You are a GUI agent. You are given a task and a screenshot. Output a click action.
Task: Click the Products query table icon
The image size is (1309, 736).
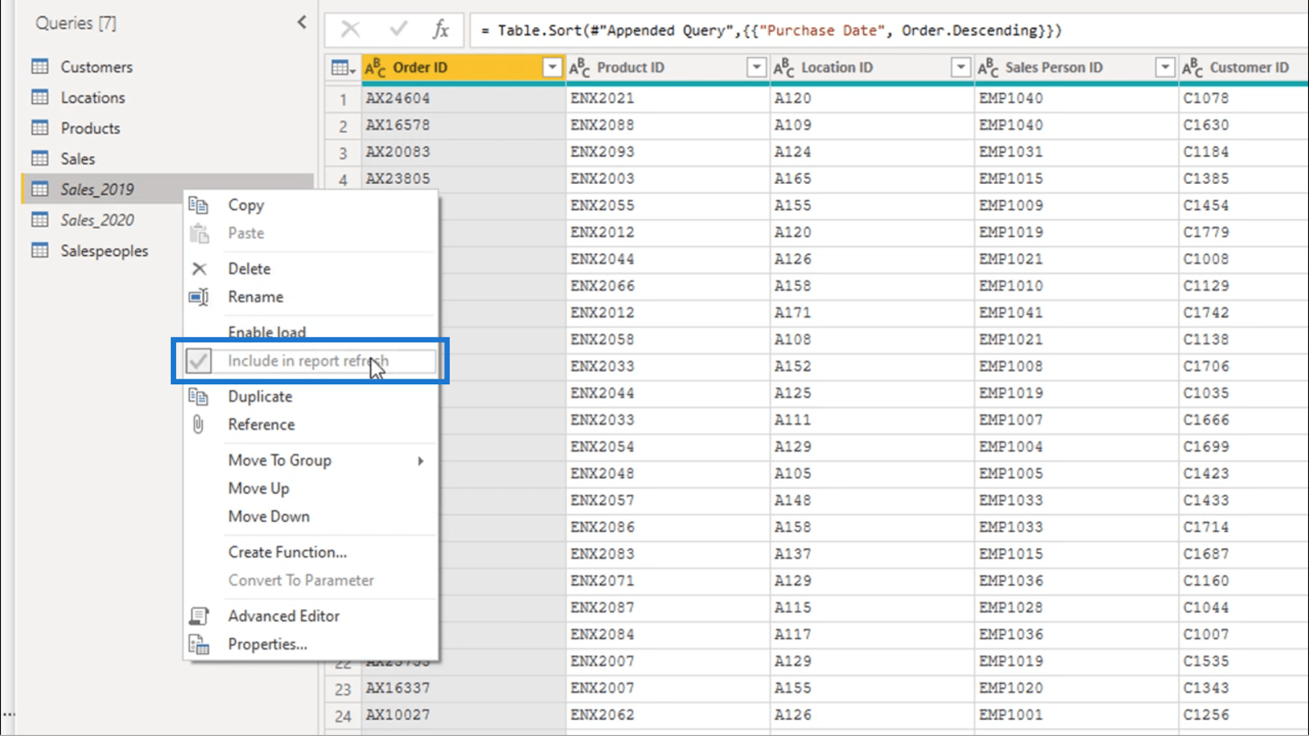click(x=40, y=128)
